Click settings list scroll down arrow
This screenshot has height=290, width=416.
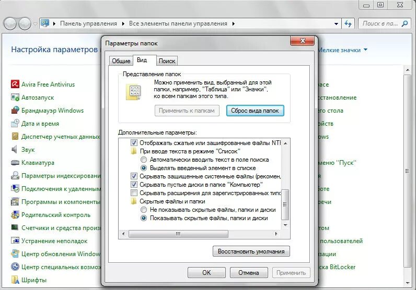coord(285,225)
